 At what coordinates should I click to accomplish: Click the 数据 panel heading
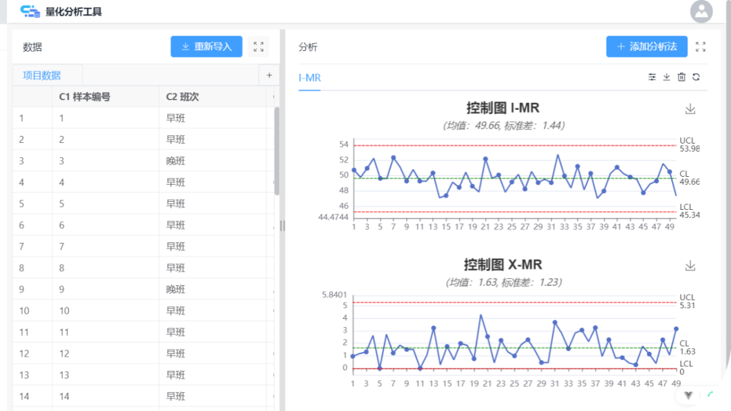pos(32,47)
